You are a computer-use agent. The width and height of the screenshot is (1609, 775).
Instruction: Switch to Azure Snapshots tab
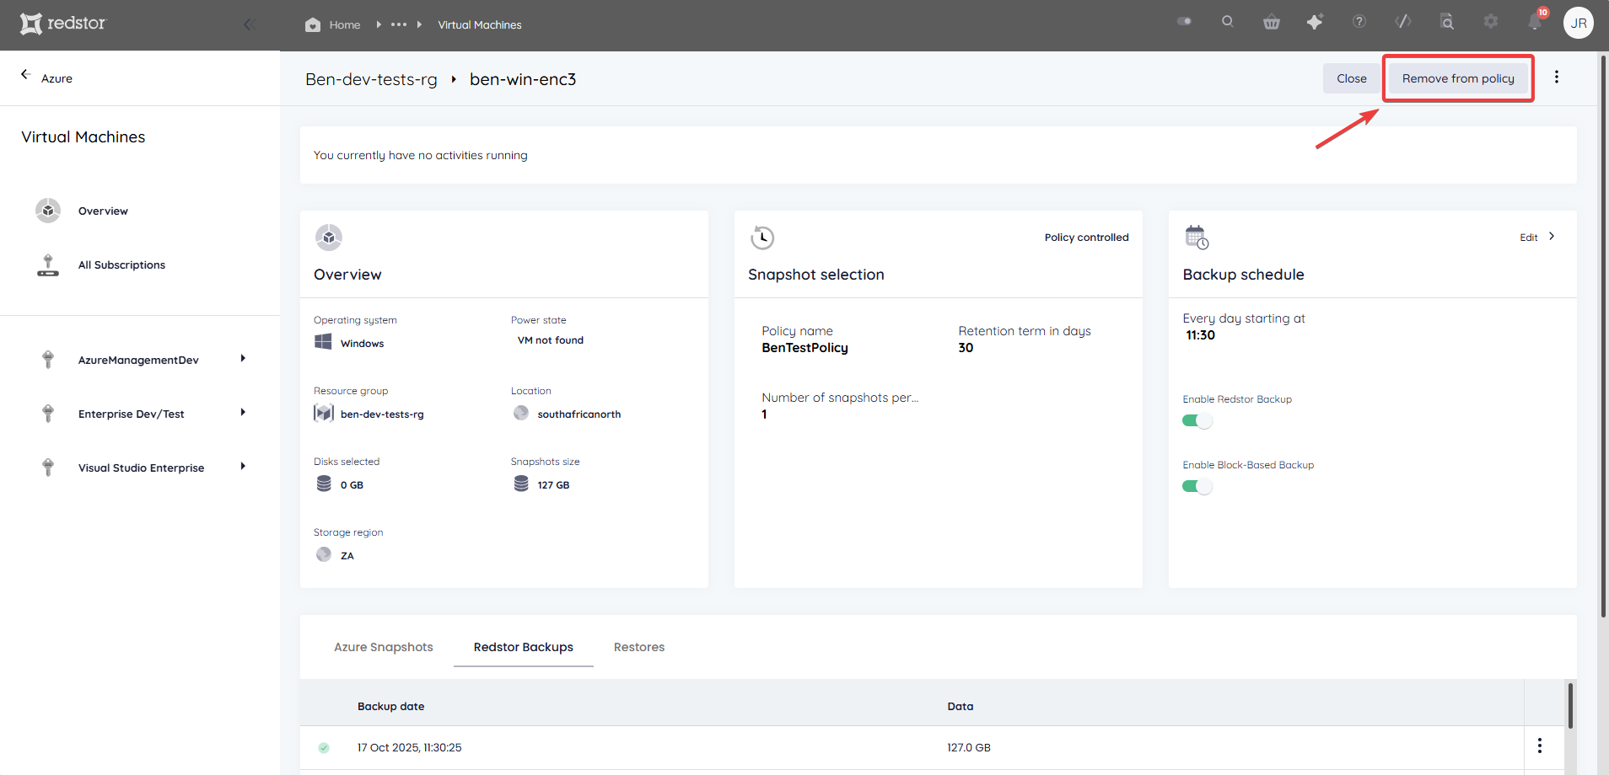tap(384, 647)
